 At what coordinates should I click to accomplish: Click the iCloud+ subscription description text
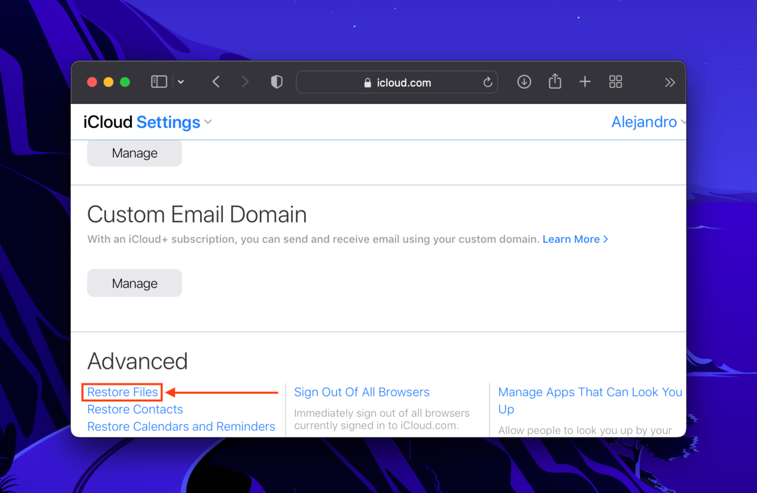click(314, 239)
